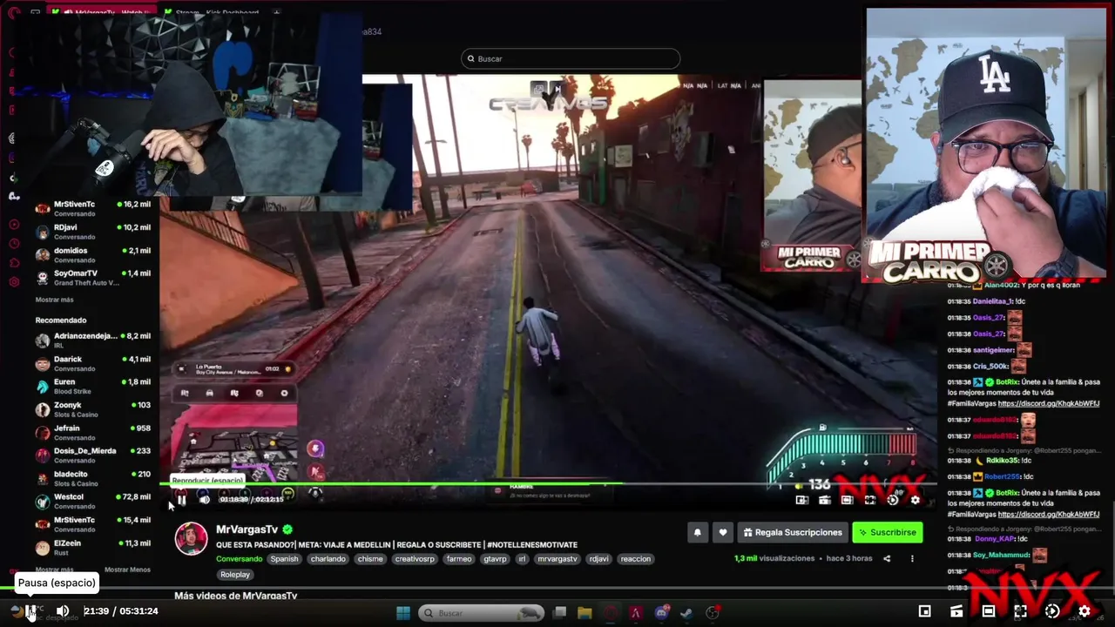Select the charlando tag
Image resolution: width=1115 pixels, height=627 pixels.
[x=328, y=559]
